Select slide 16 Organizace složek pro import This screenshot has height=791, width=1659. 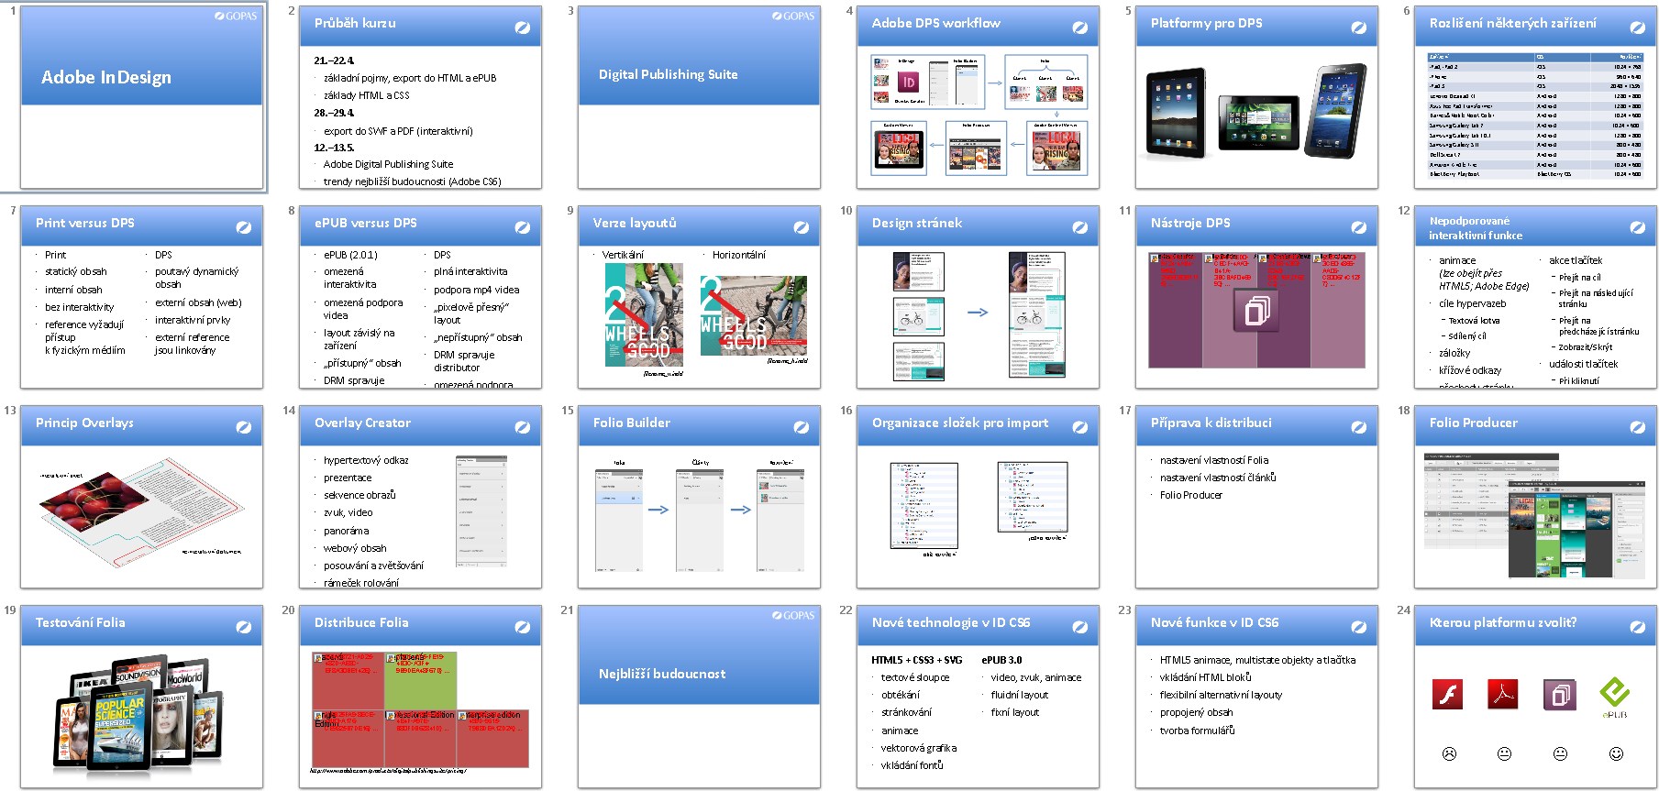(978, 497)
